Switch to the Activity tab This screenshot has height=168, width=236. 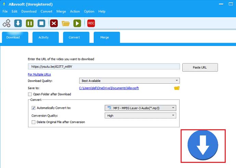point(43,37)
